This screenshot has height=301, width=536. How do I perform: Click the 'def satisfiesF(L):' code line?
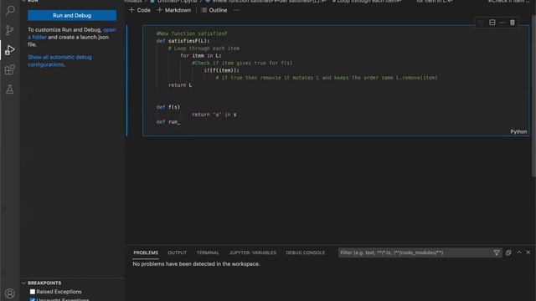pos(183,41)
